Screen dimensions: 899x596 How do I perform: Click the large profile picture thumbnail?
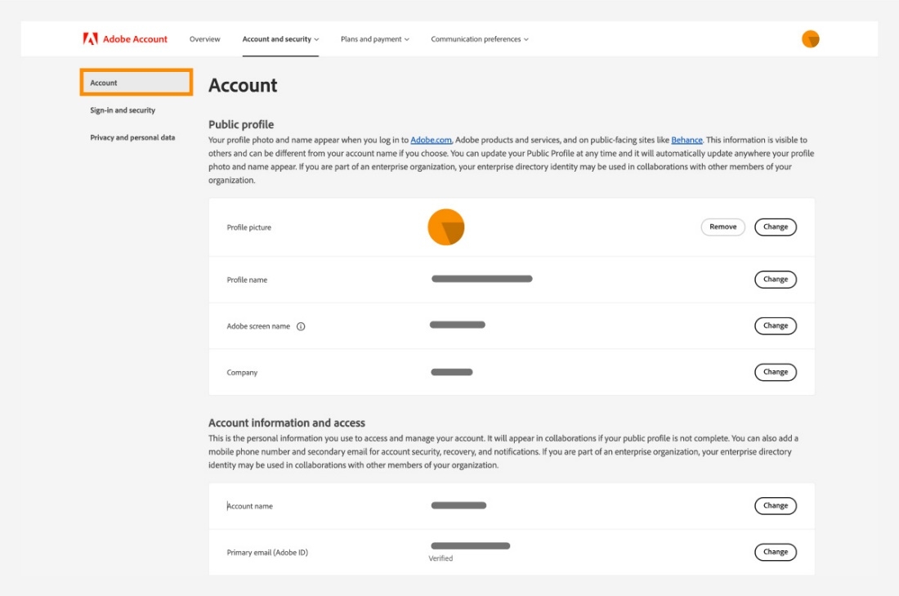coord(445,227)
